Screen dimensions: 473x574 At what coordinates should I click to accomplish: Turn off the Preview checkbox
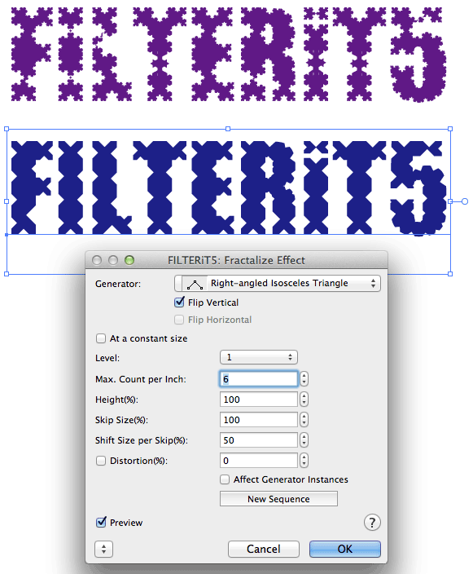[x=101, y=523]
